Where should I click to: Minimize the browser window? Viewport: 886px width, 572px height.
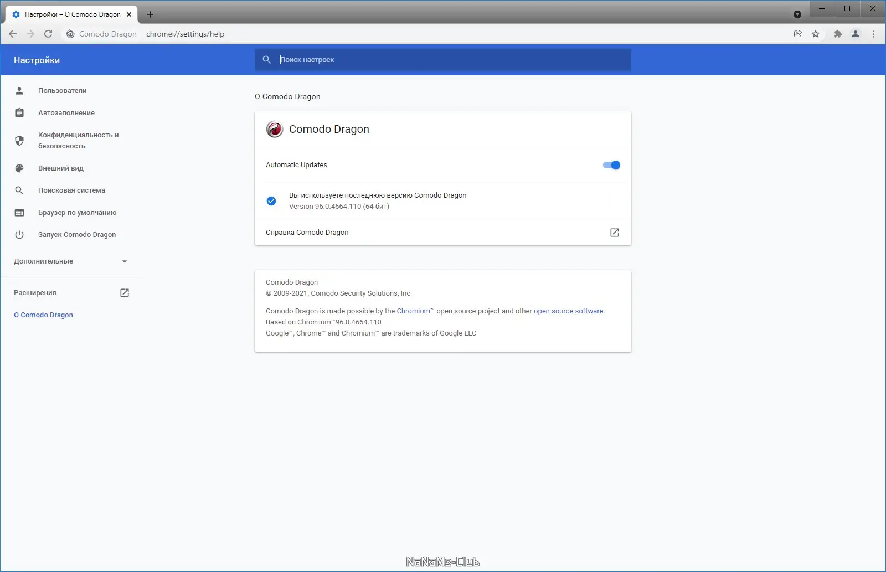point(822,8)
